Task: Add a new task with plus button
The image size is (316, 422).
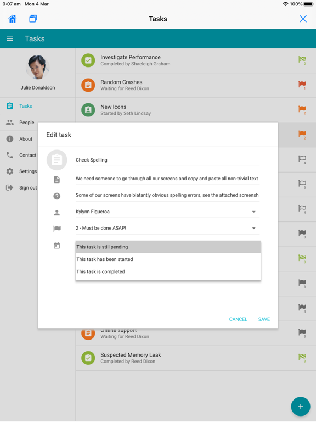Action: point(301,407)
